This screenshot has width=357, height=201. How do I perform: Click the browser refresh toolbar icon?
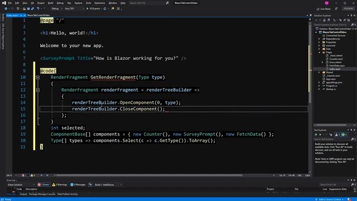point(105,9)
